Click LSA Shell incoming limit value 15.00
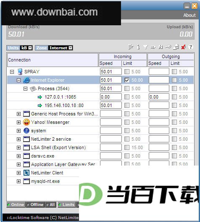This screenshot has height=222, width=200. [x=137, y=147]
